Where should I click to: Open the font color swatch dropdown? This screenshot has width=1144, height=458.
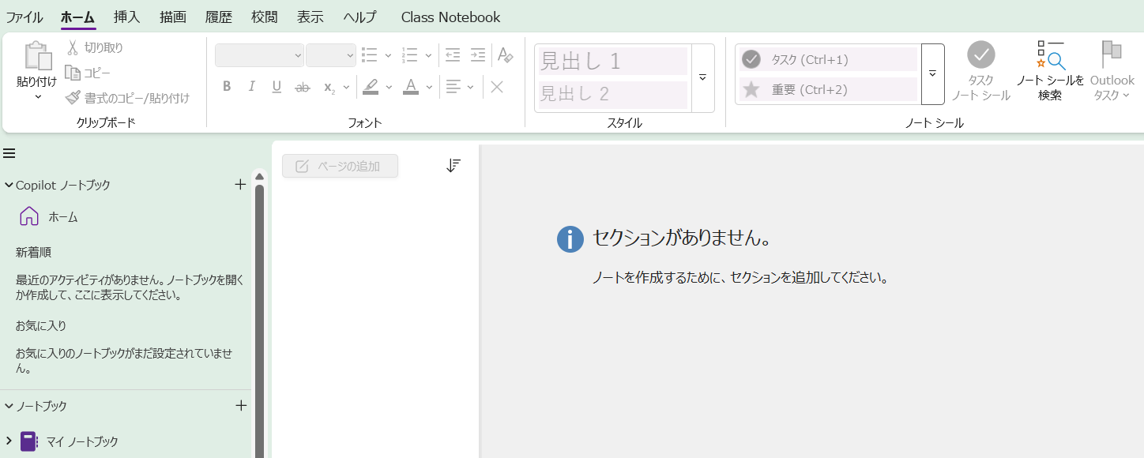point(428,87)
